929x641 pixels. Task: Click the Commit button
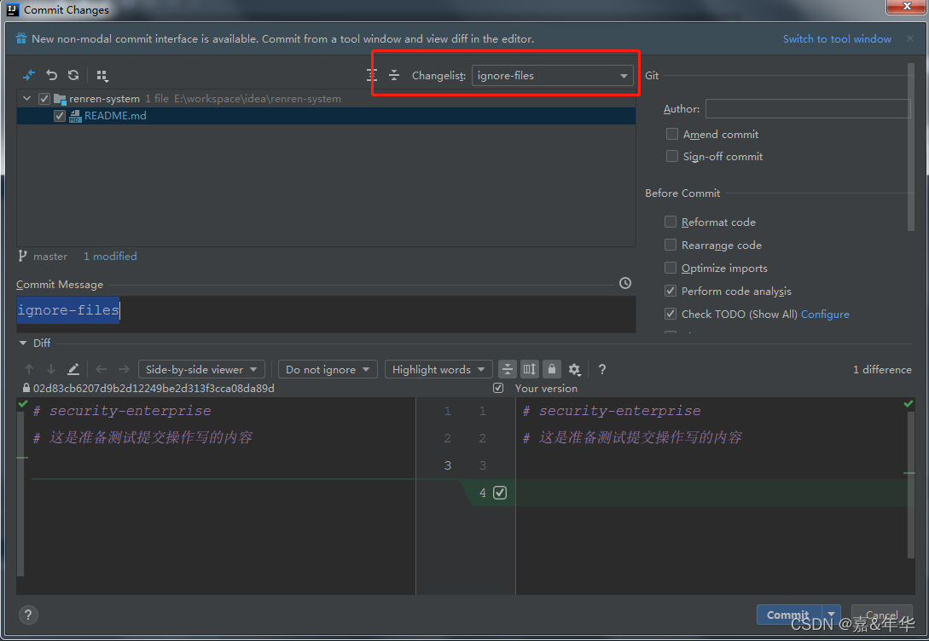coord(788,615)
